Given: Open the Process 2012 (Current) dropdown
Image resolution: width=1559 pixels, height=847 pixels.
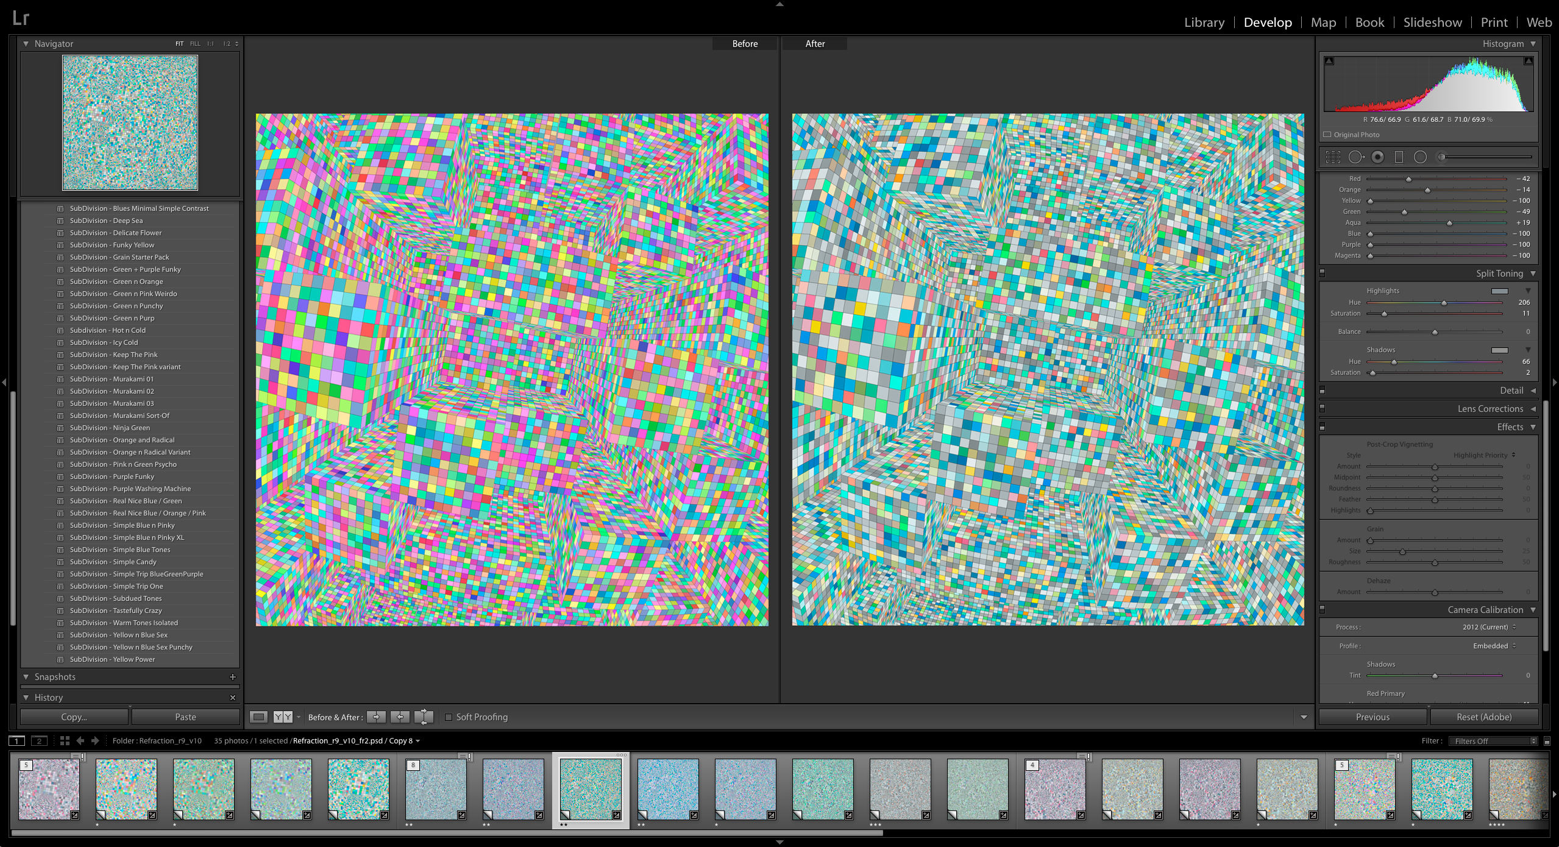Looking at the screenshot, I should coord(1489,627).
